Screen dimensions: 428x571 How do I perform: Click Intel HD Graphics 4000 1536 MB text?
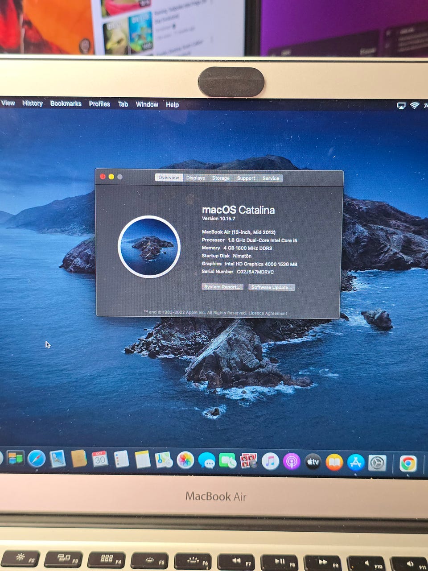point(261,264)
